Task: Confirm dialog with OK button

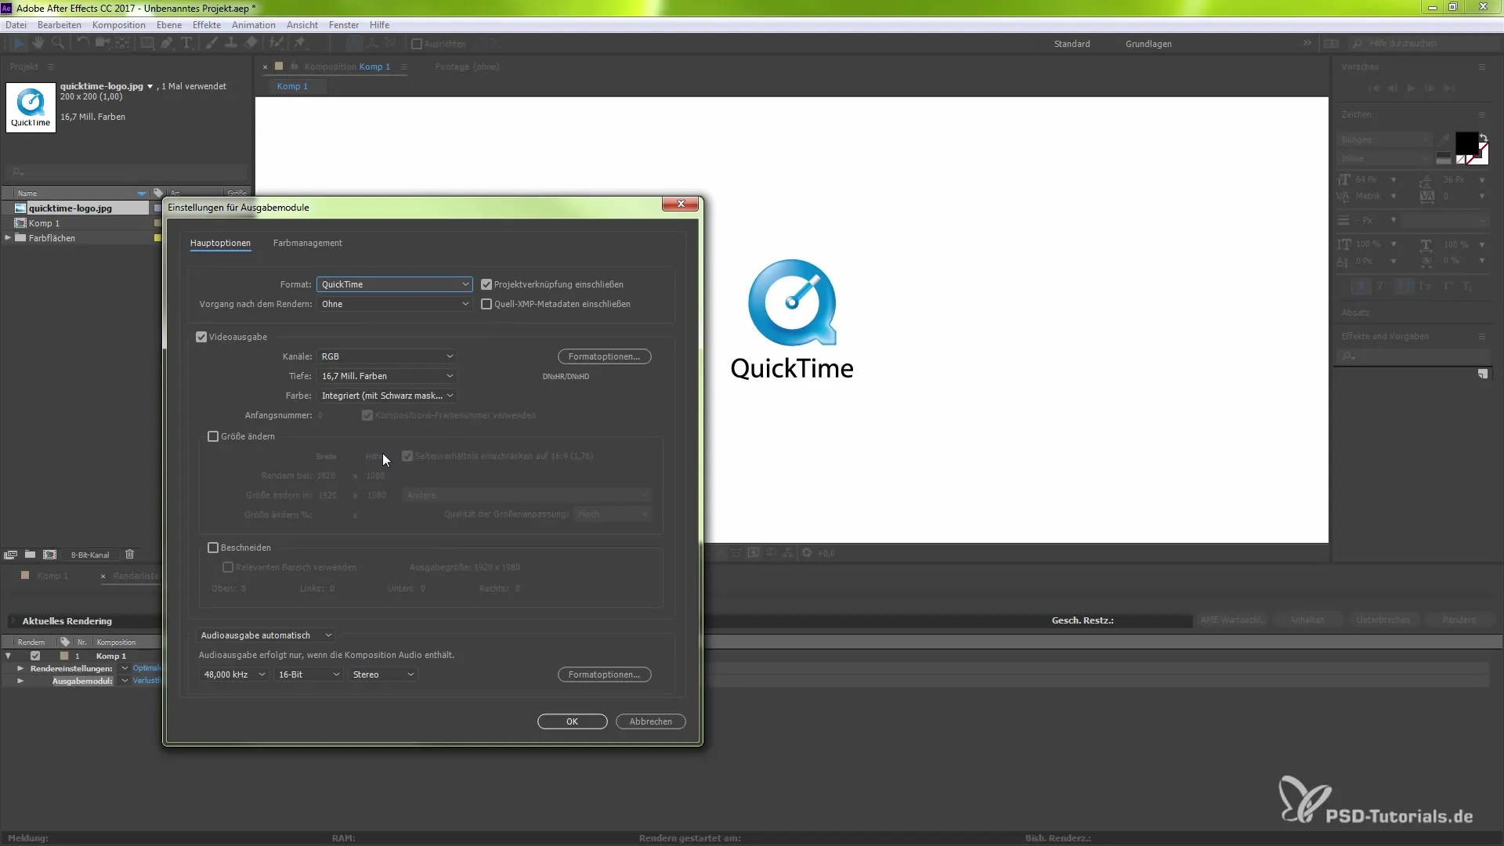Action: [572, 721]
